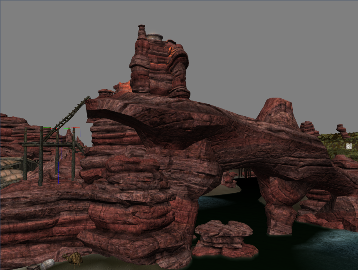This screenshot has width=358, height=270.
Task: Select the small flat-capped rock left of the spire
Action: (x=106, y=93)
